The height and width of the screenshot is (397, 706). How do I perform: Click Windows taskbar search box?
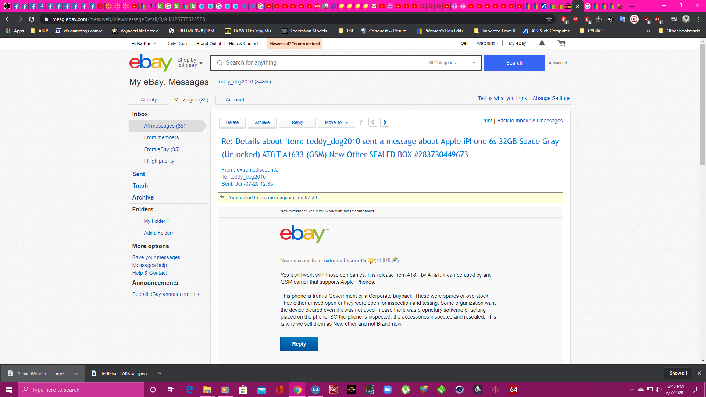point(81,390)
